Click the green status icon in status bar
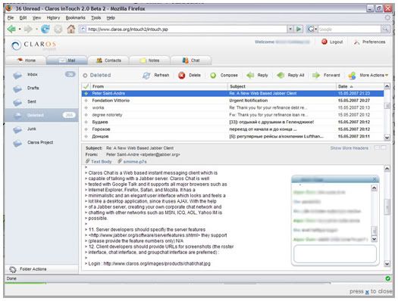Screen dimensions: 398x301 coord(388,279)
